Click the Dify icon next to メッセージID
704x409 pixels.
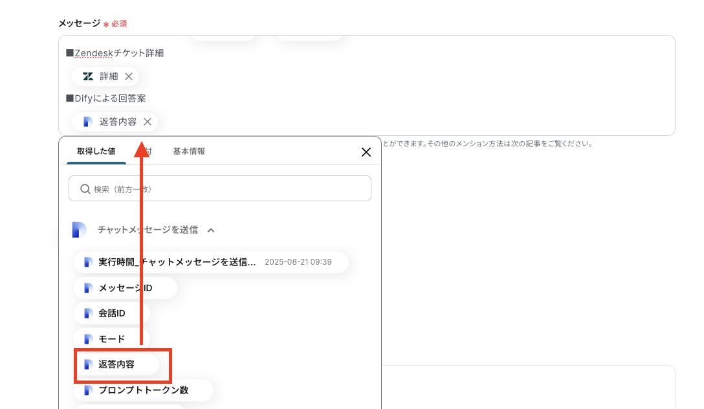pyautogui.click(x=88, y=287)
